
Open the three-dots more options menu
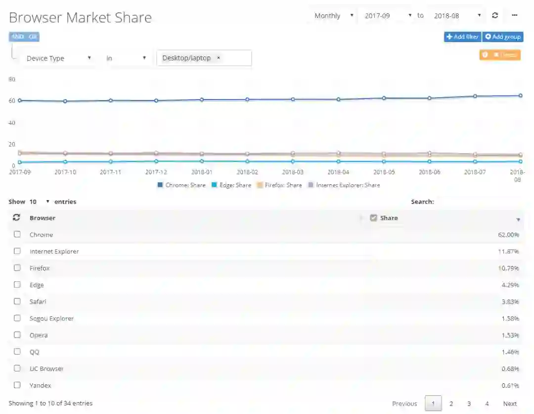coord(515,15)
